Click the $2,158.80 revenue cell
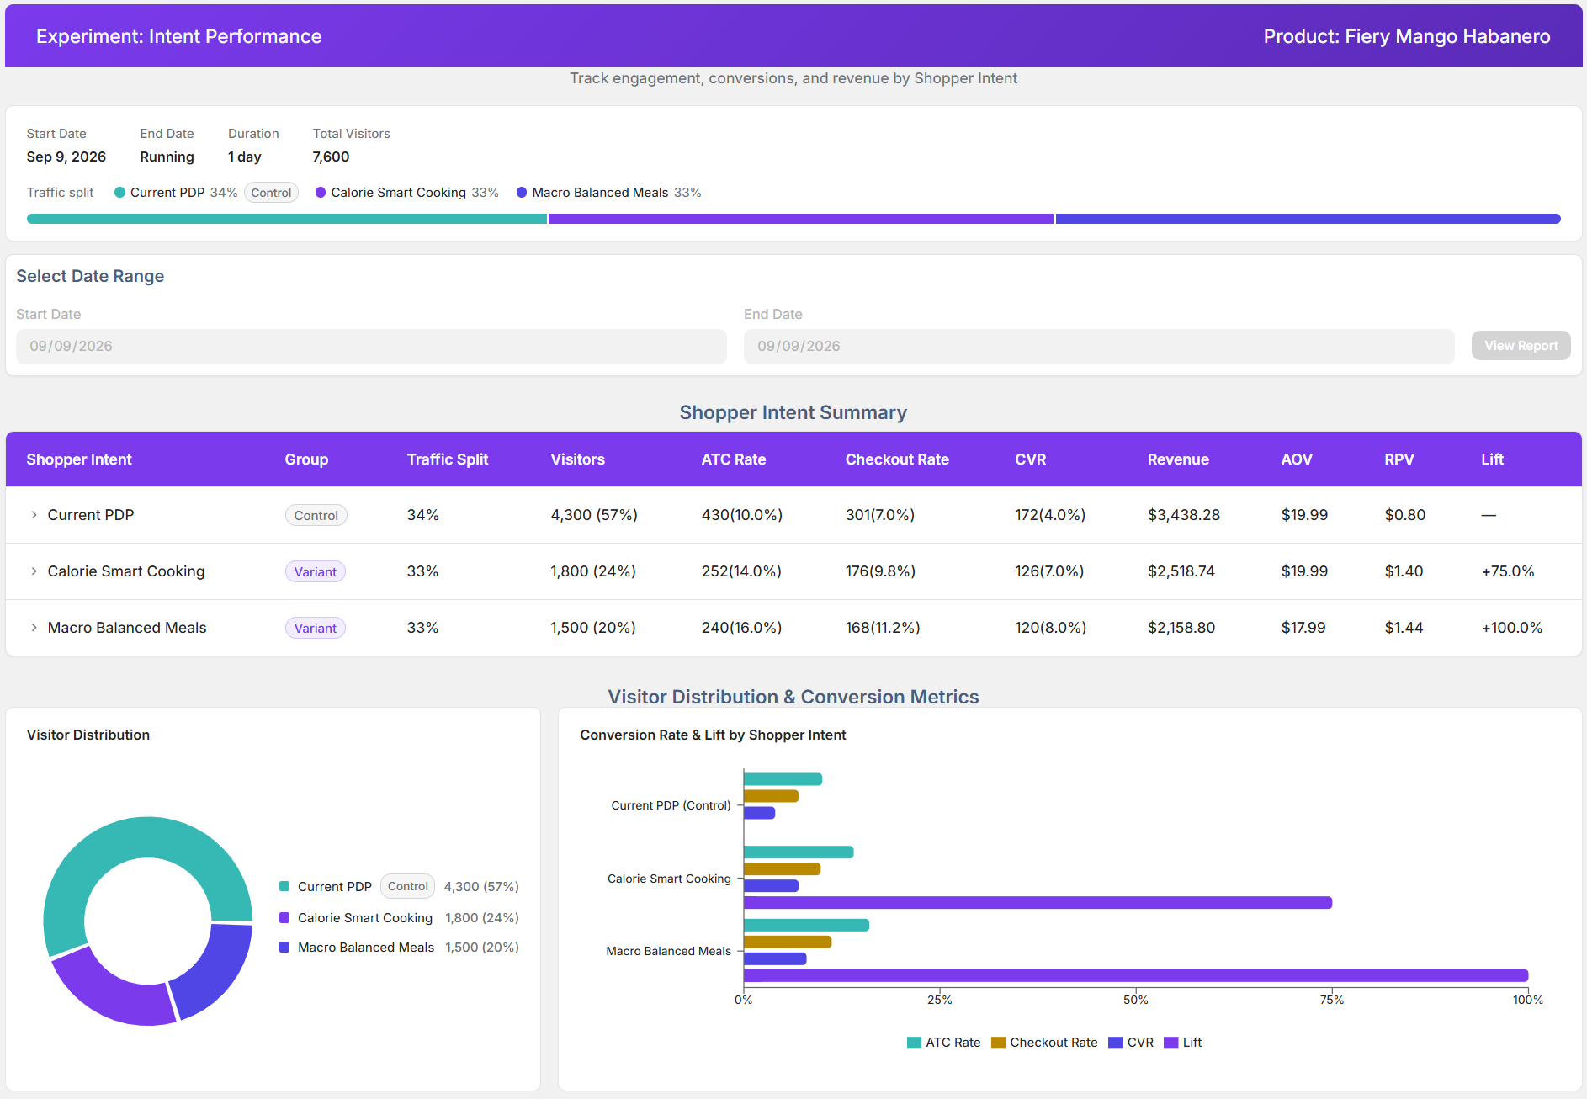The height and width of the screenshot is (1099, 1587). [1181, 628]
